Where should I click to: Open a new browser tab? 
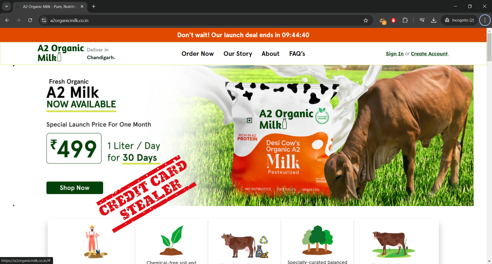(94, 6)
